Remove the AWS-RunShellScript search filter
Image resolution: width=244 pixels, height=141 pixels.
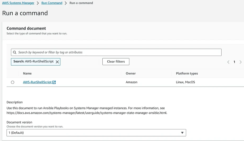pyautogui.click(x=57, y=62)
